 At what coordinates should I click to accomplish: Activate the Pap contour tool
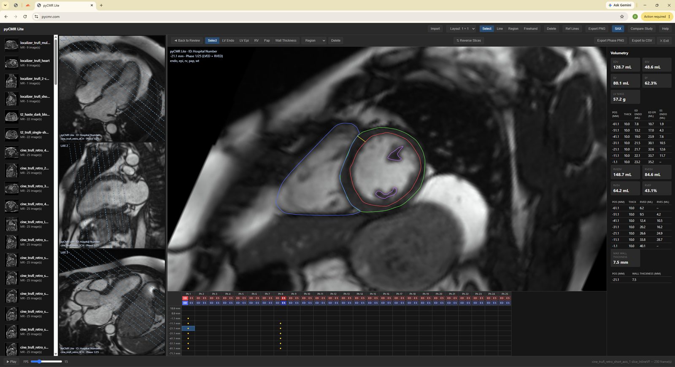point(267,40)
